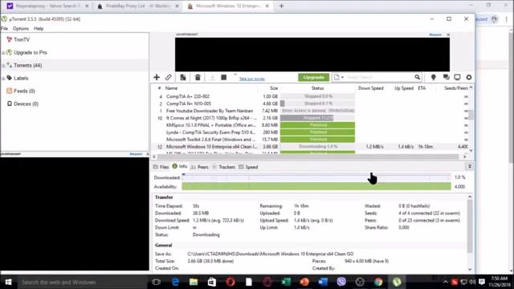Screen dimensions: 514x289
Task: Open Feeds (0) in sidebar
Action: tap(24, 91)
